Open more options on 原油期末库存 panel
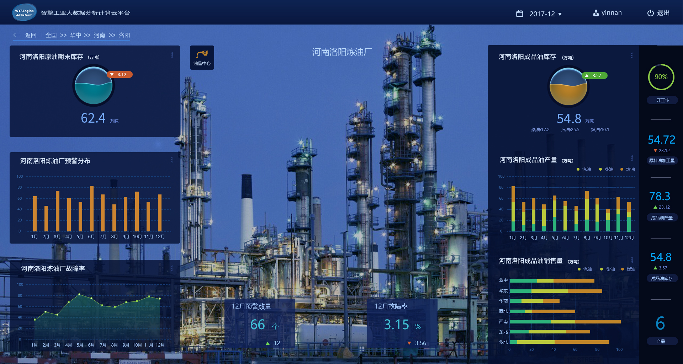The height and width of the screenshot is (364, 683). (x=172, y=55)
